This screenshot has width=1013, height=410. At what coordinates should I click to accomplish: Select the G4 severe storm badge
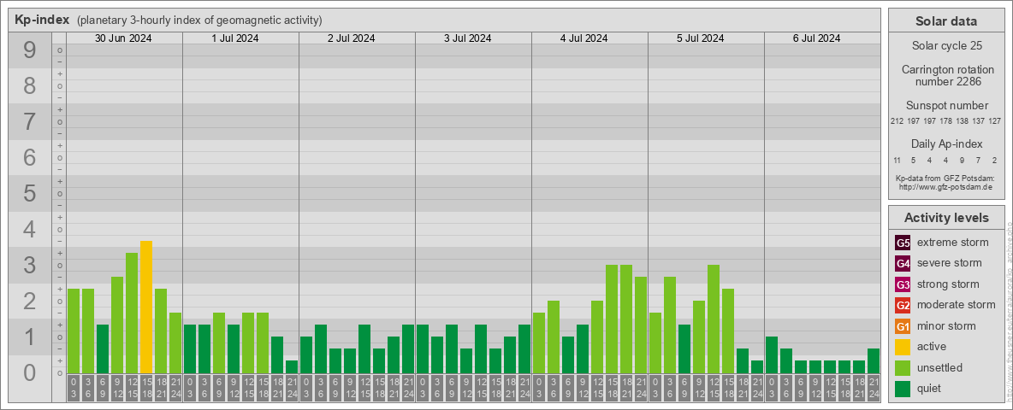(x=903, y=263)
